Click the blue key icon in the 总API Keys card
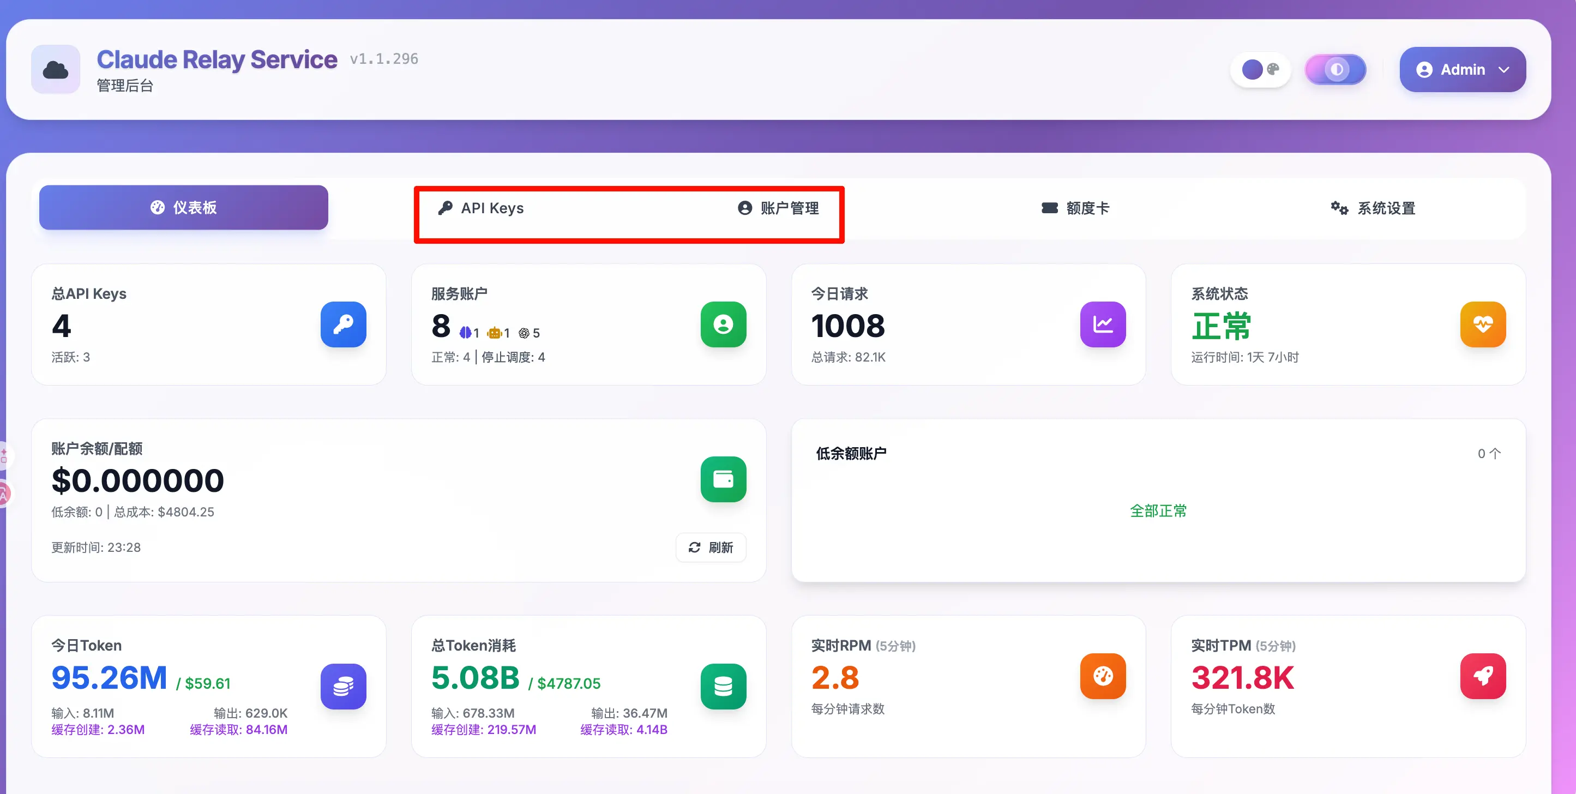 click(343, 324)
